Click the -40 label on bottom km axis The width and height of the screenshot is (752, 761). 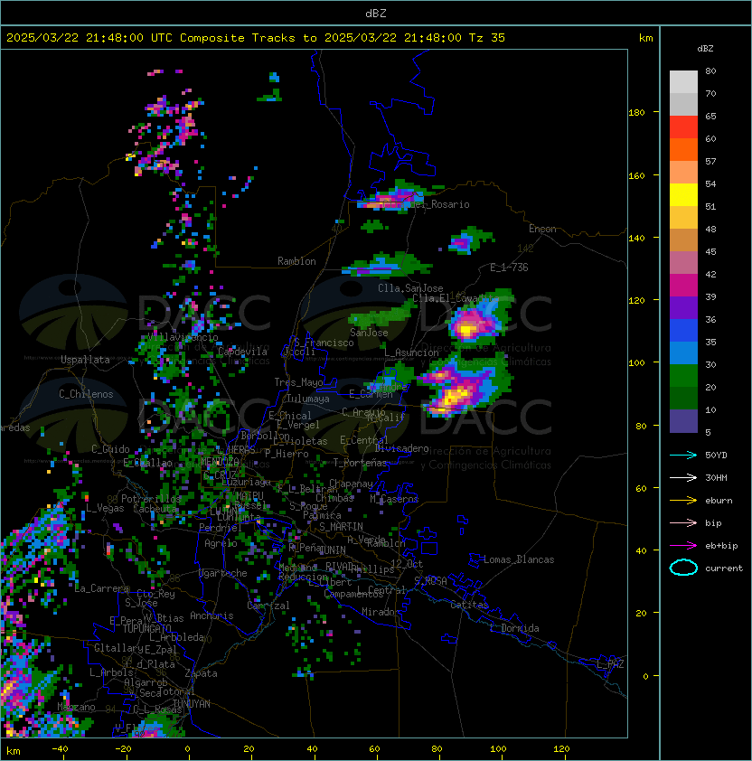pos(60,749)
